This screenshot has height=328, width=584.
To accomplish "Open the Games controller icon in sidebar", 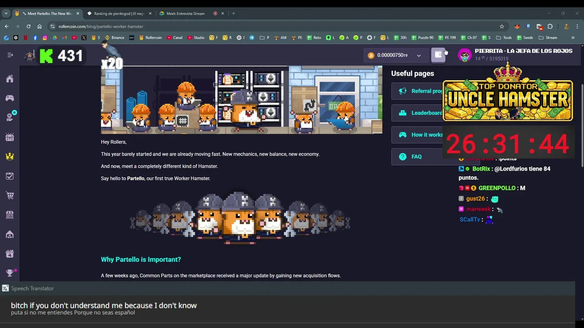I will point(10,98).
